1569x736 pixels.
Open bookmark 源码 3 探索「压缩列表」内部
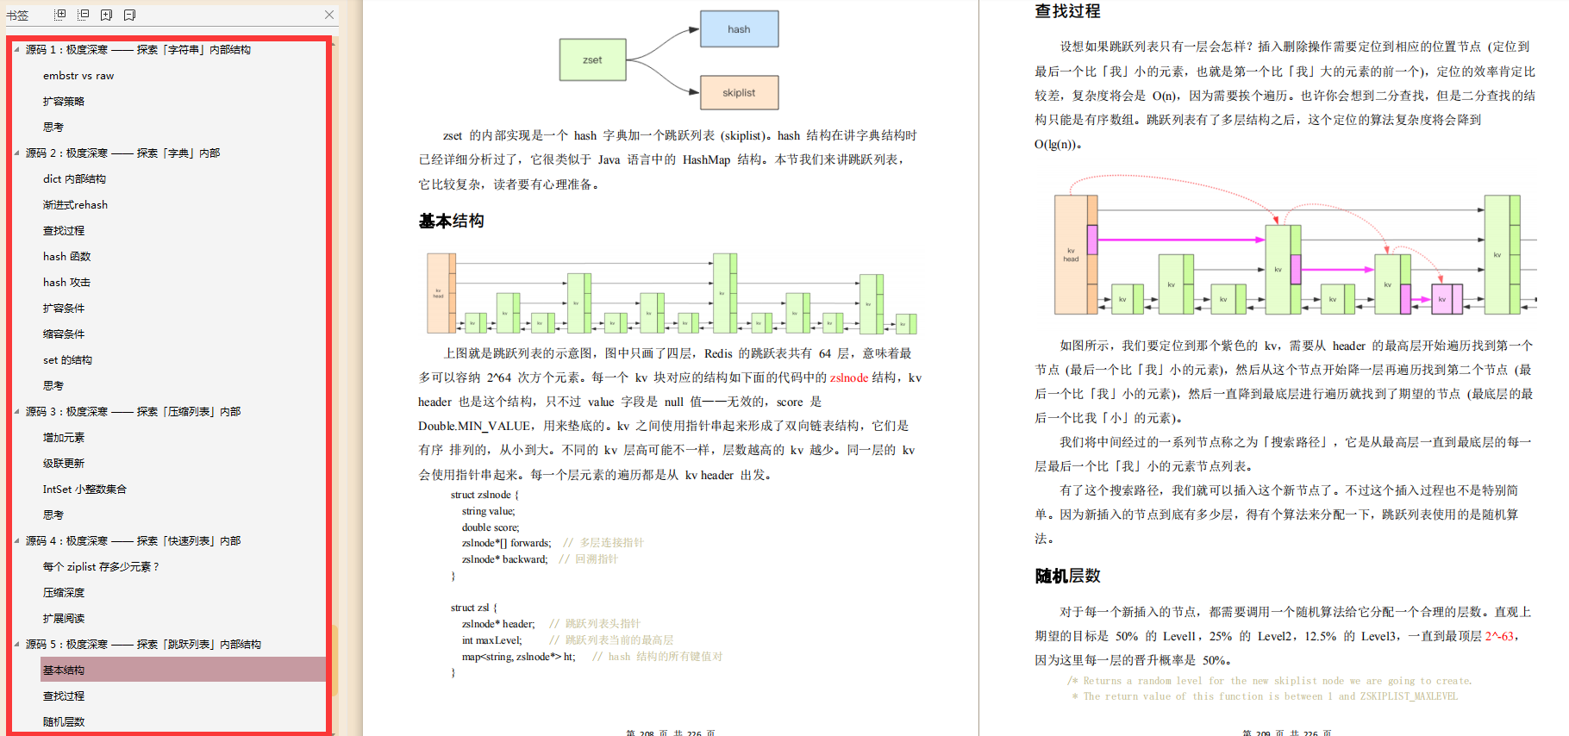click(133, 412)
